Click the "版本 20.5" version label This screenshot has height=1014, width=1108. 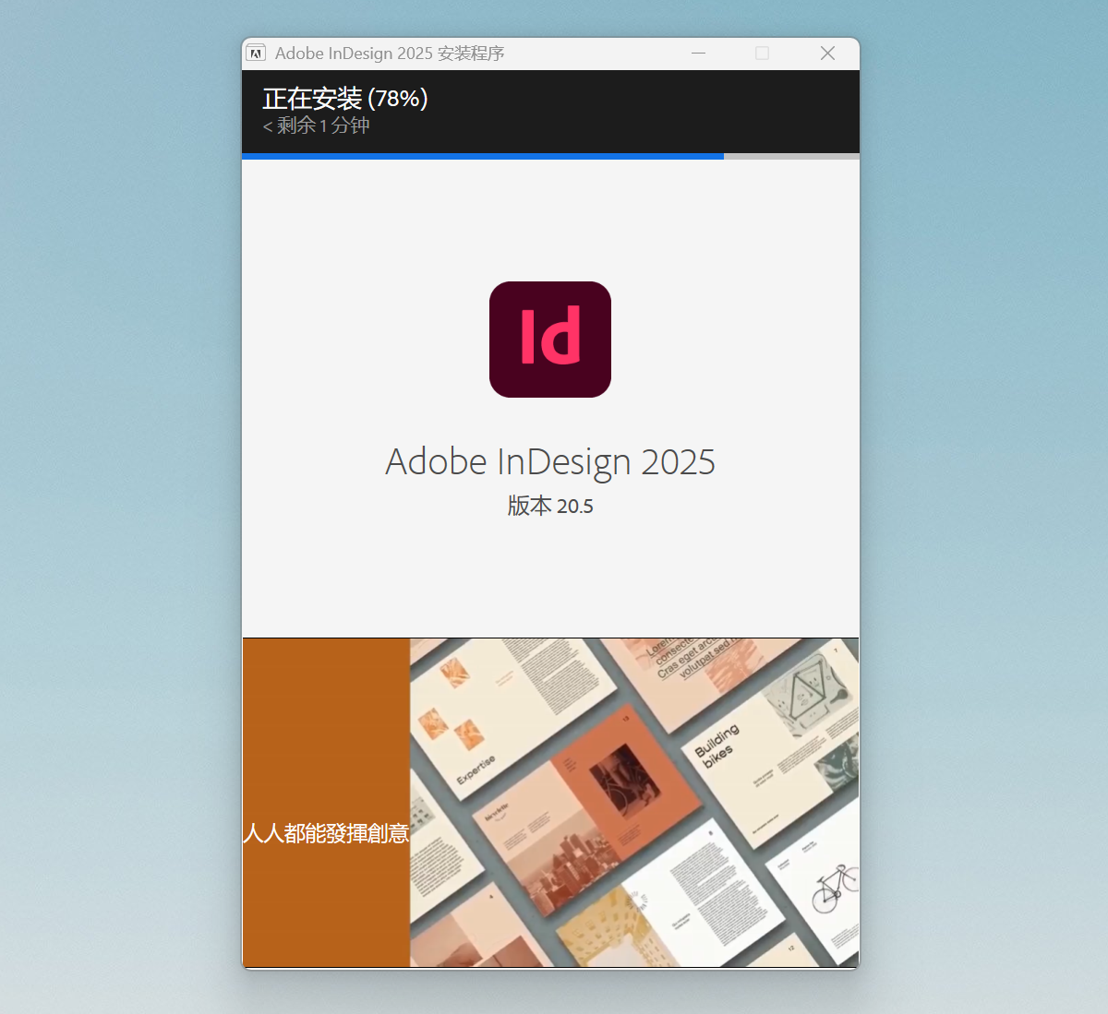click(x=550, y=506)
